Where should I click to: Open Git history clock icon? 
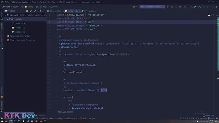point(204,7)
